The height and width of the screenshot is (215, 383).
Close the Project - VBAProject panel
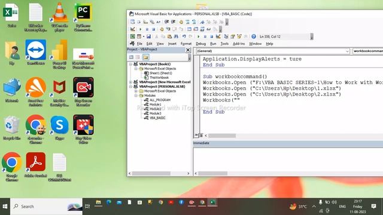coord(188,50)
